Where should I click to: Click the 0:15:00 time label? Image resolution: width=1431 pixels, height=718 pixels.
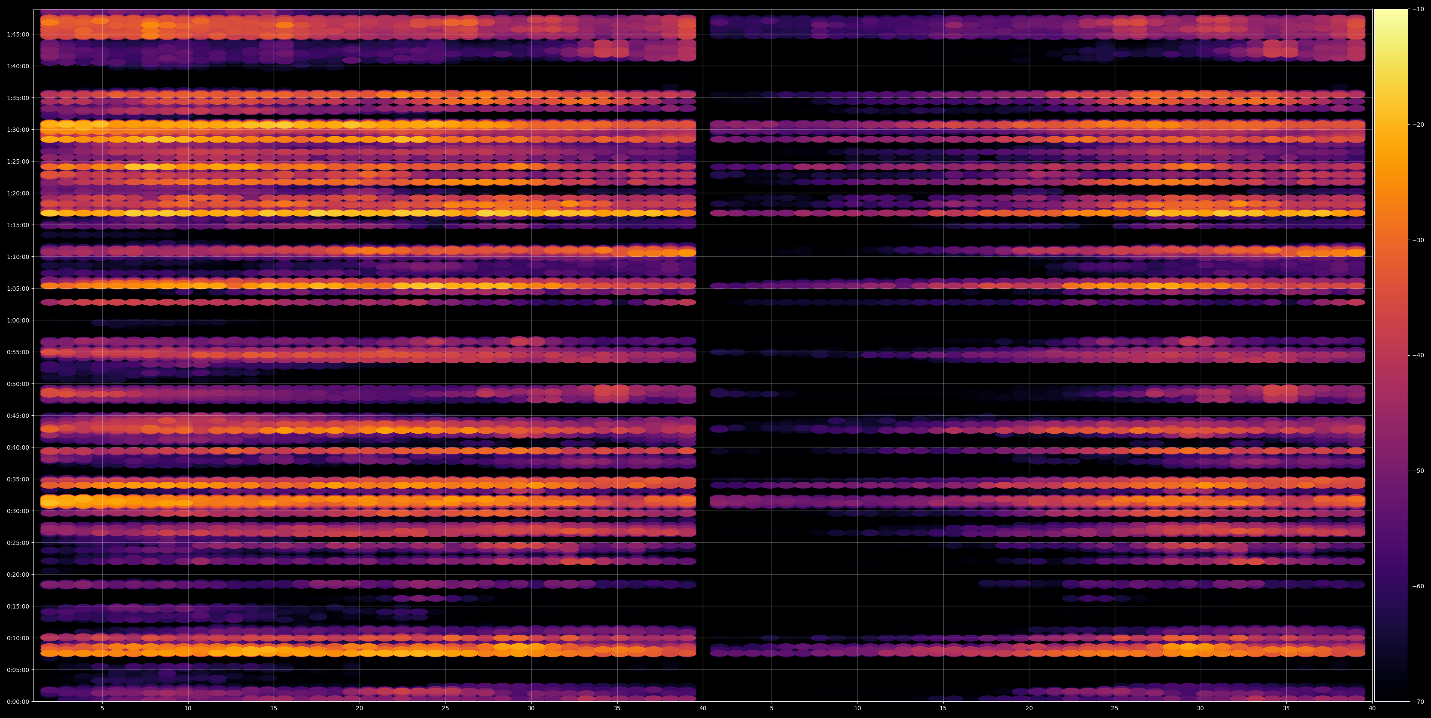[x=18, y=606]
